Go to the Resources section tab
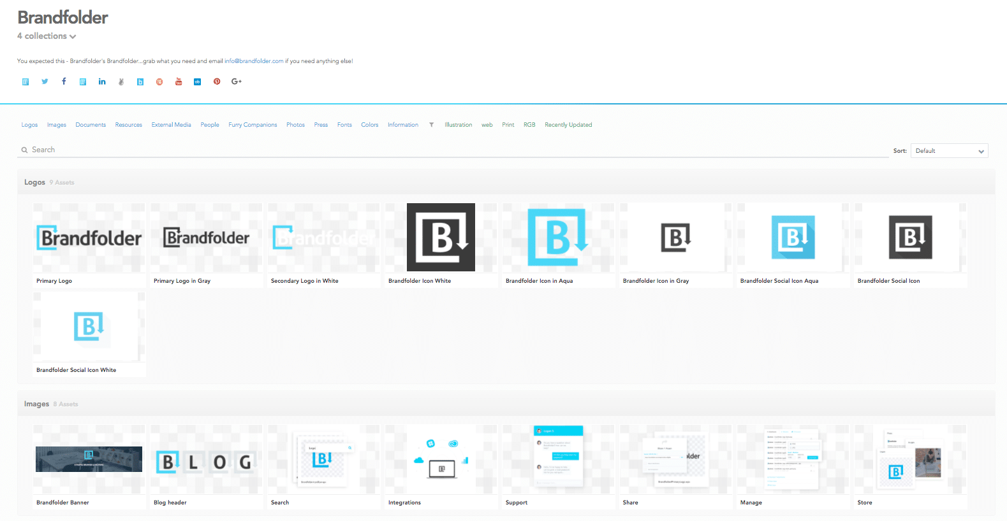 tap(129, 125)
